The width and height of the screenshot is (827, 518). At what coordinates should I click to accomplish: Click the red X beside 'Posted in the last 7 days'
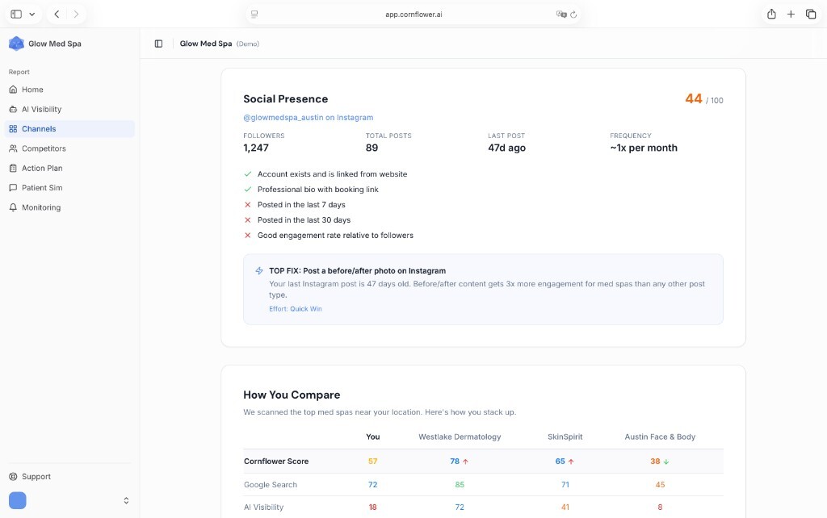click(247, 204)
